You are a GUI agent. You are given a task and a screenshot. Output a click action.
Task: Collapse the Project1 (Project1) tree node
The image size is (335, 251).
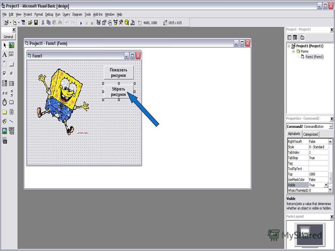pos(289,46)
